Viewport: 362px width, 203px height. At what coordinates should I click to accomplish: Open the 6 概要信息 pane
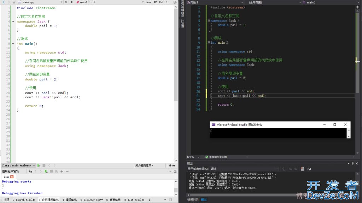pyautogui.click(x=113, y=200)
